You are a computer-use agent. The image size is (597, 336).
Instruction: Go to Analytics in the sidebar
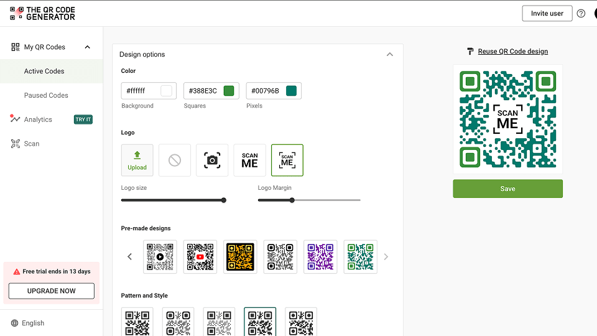pyautogui.click(x=38, y=119)
